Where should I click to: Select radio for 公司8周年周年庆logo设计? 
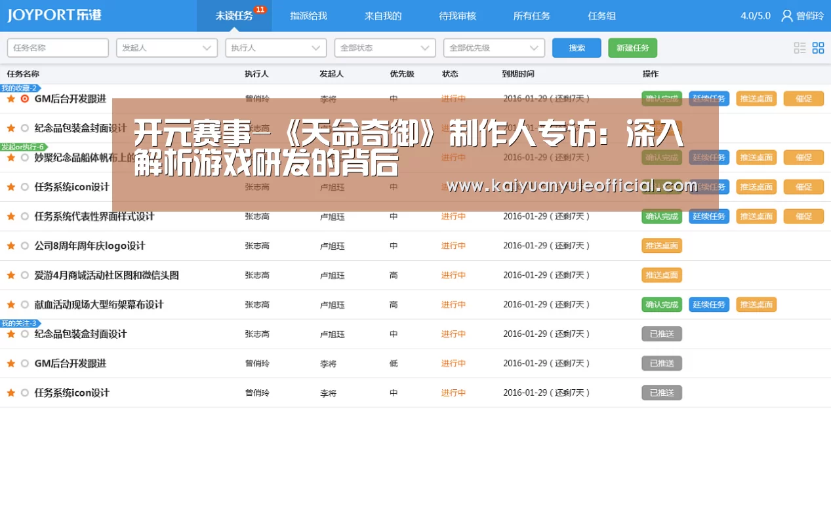pos(25,246)
